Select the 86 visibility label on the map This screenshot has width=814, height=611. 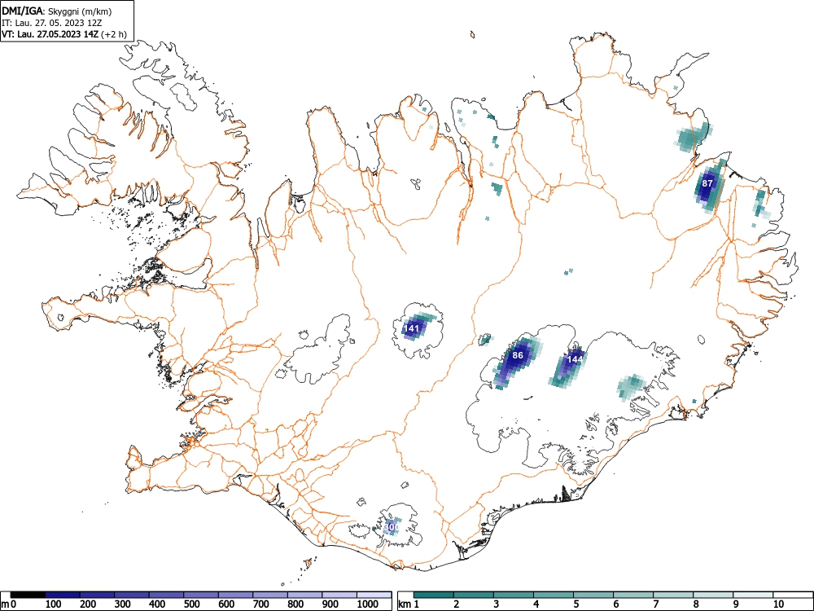[x=517, y=355]
